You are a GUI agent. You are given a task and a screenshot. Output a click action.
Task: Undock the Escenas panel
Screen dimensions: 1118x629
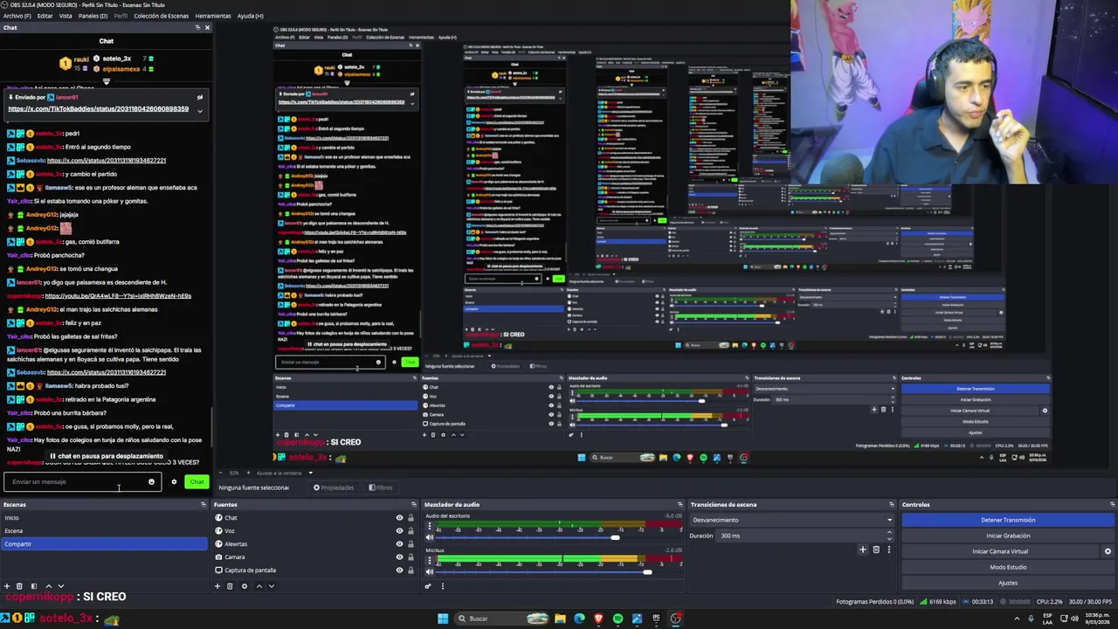point(204,504)
